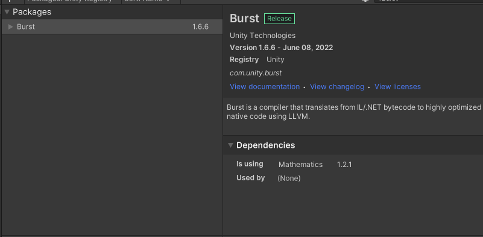This screenshot has height=237, width=483.
Task: Click the Is using label
Action: tap(250, 164)
